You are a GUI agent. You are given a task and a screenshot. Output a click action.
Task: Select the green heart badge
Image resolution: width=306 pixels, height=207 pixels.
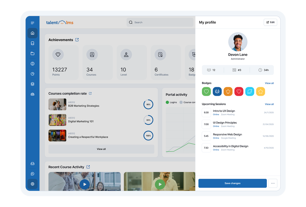click(206, 91)
